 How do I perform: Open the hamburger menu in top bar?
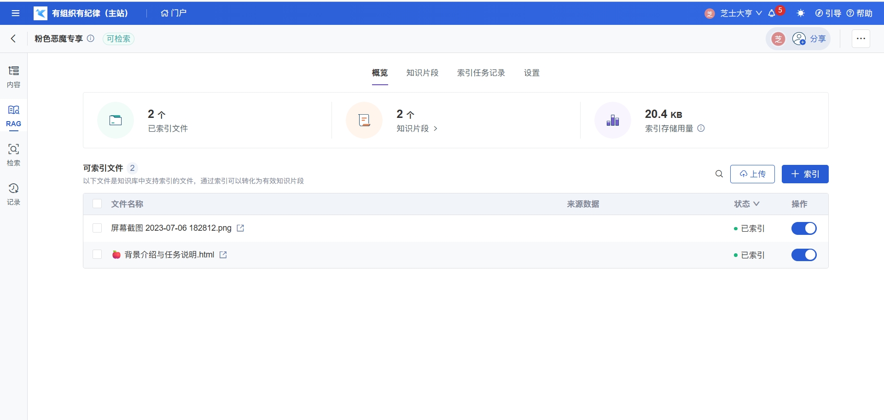16,13
